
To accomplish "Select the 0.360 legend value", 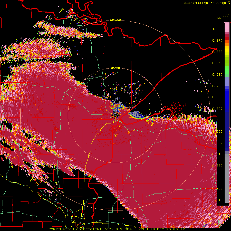I will pos(217,166).
